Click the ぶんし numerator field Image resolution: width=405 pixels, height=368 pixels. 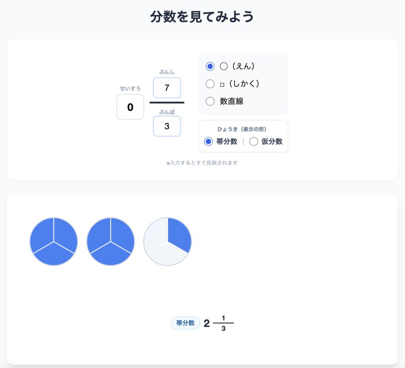click(x=167, y=88)
